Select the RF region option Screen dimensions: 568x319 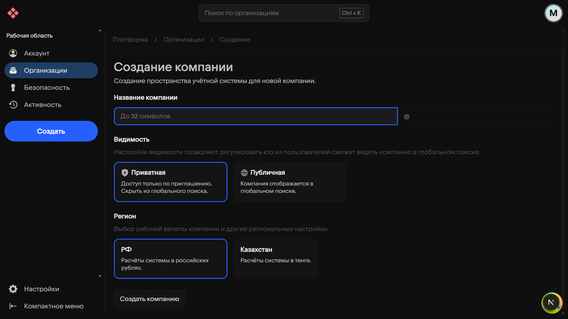pos(171,259)
